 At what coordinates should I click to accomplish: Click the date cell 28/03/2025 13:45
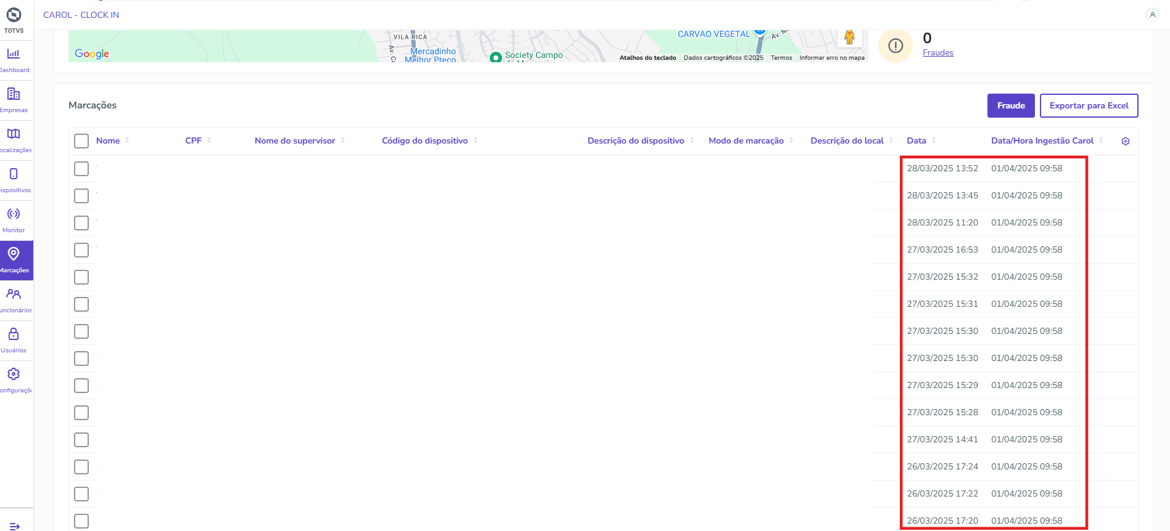pos(942,195)
